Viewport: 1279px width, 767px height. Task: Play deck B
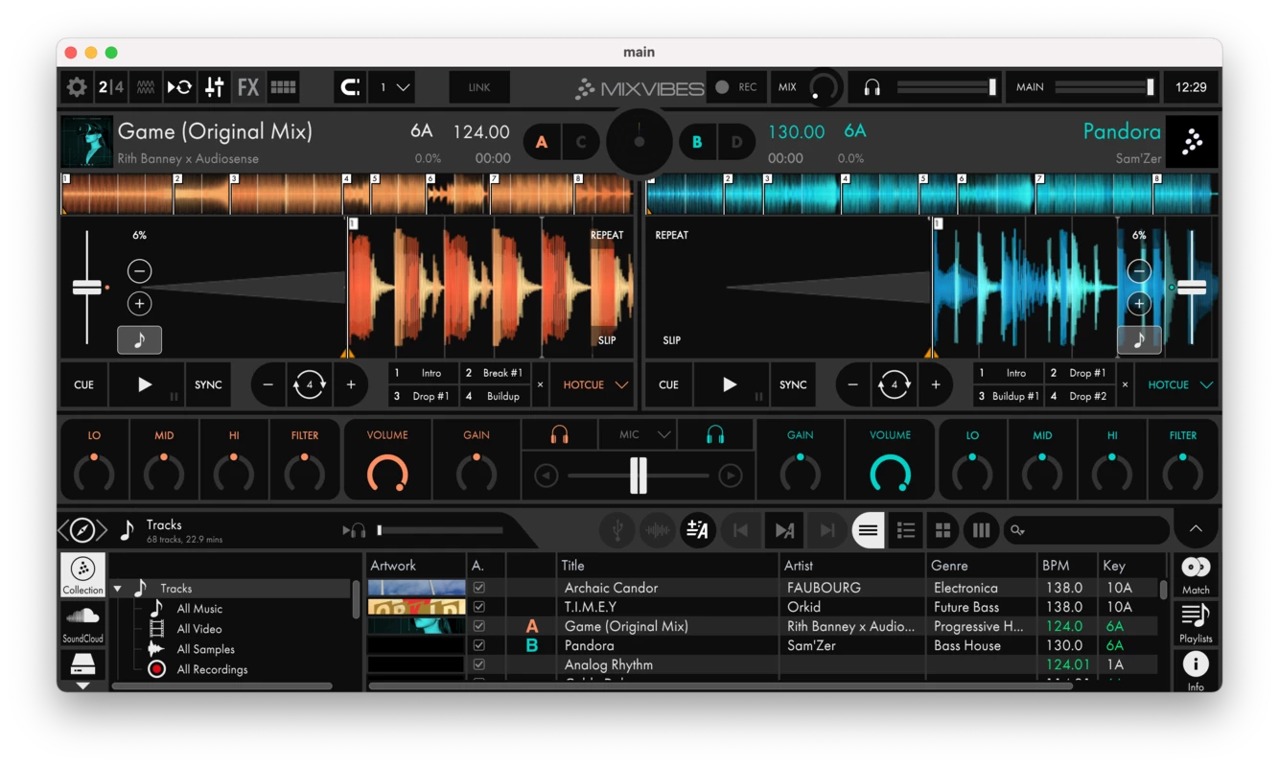[x=730, y=384]
